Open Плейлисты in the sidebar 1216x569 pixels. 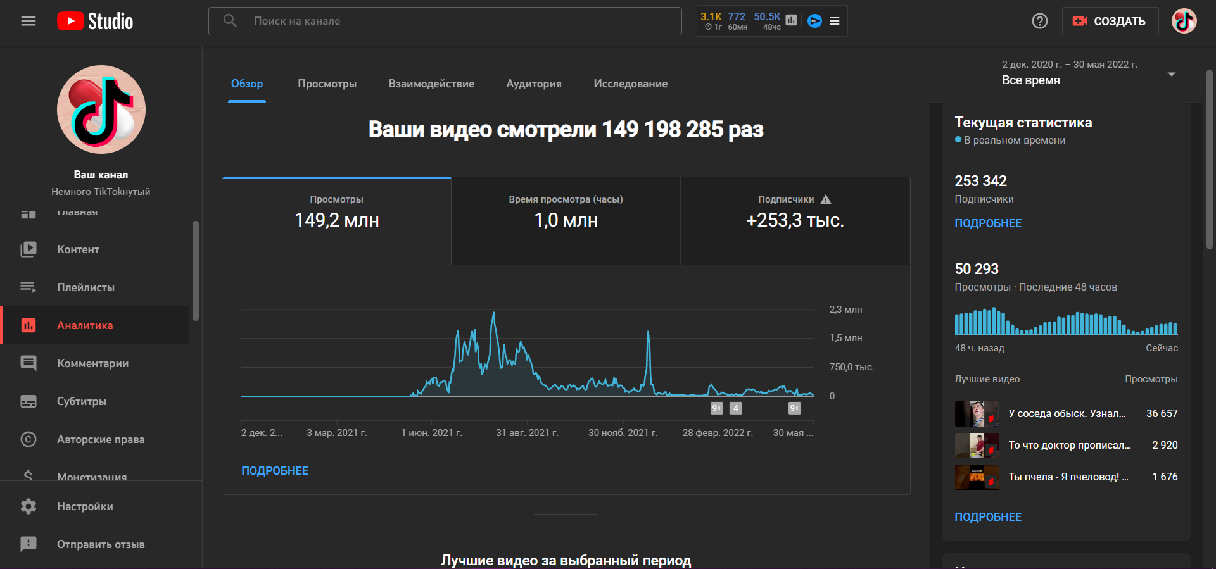click(95, 287)
